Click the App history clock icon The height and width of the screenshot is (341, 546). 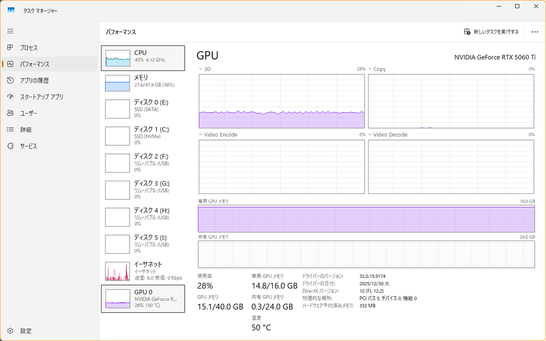click(x=10, y=80)
